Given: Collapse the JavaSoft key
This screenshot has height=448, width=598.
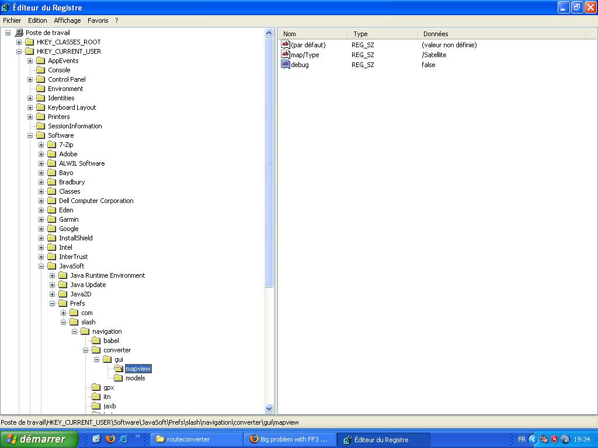Looking at the screenshot, I should 41,266.
